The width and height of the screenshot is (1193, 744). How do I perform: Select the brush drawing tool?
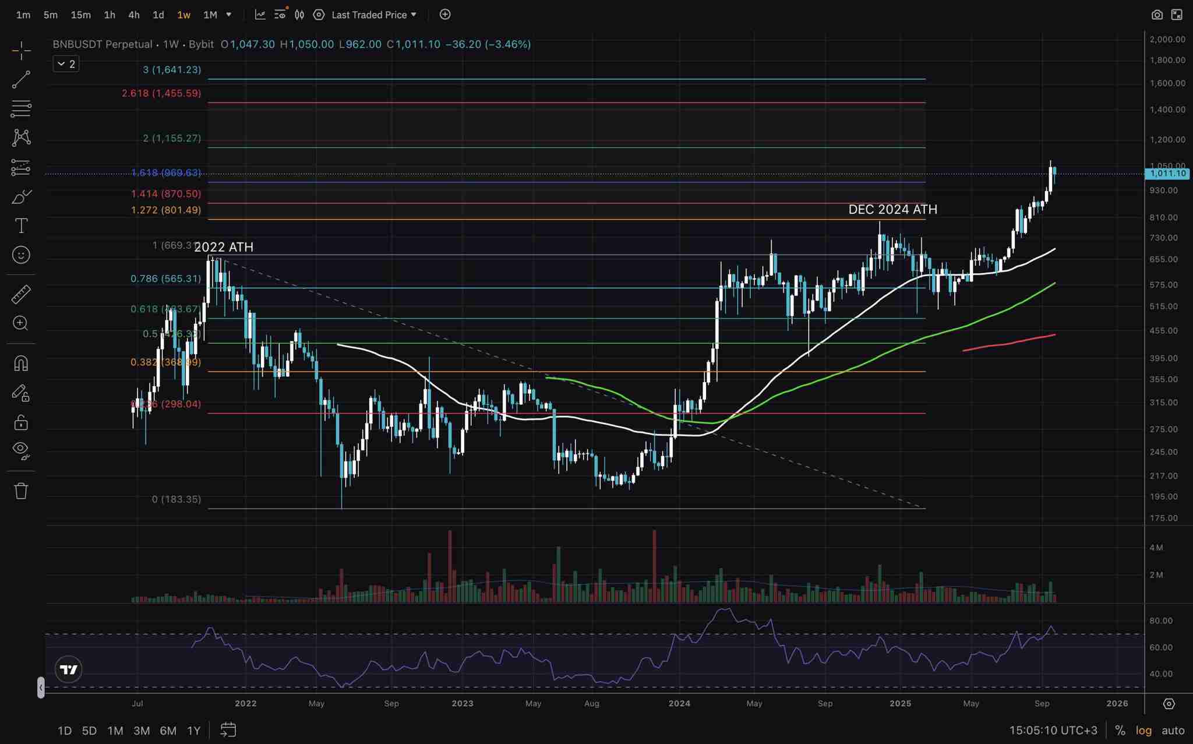(21, 197)
